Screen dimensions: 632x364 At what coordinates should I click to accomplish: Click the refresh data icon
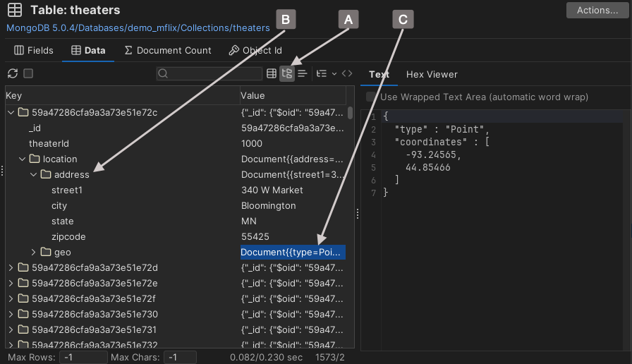point(12,73)
